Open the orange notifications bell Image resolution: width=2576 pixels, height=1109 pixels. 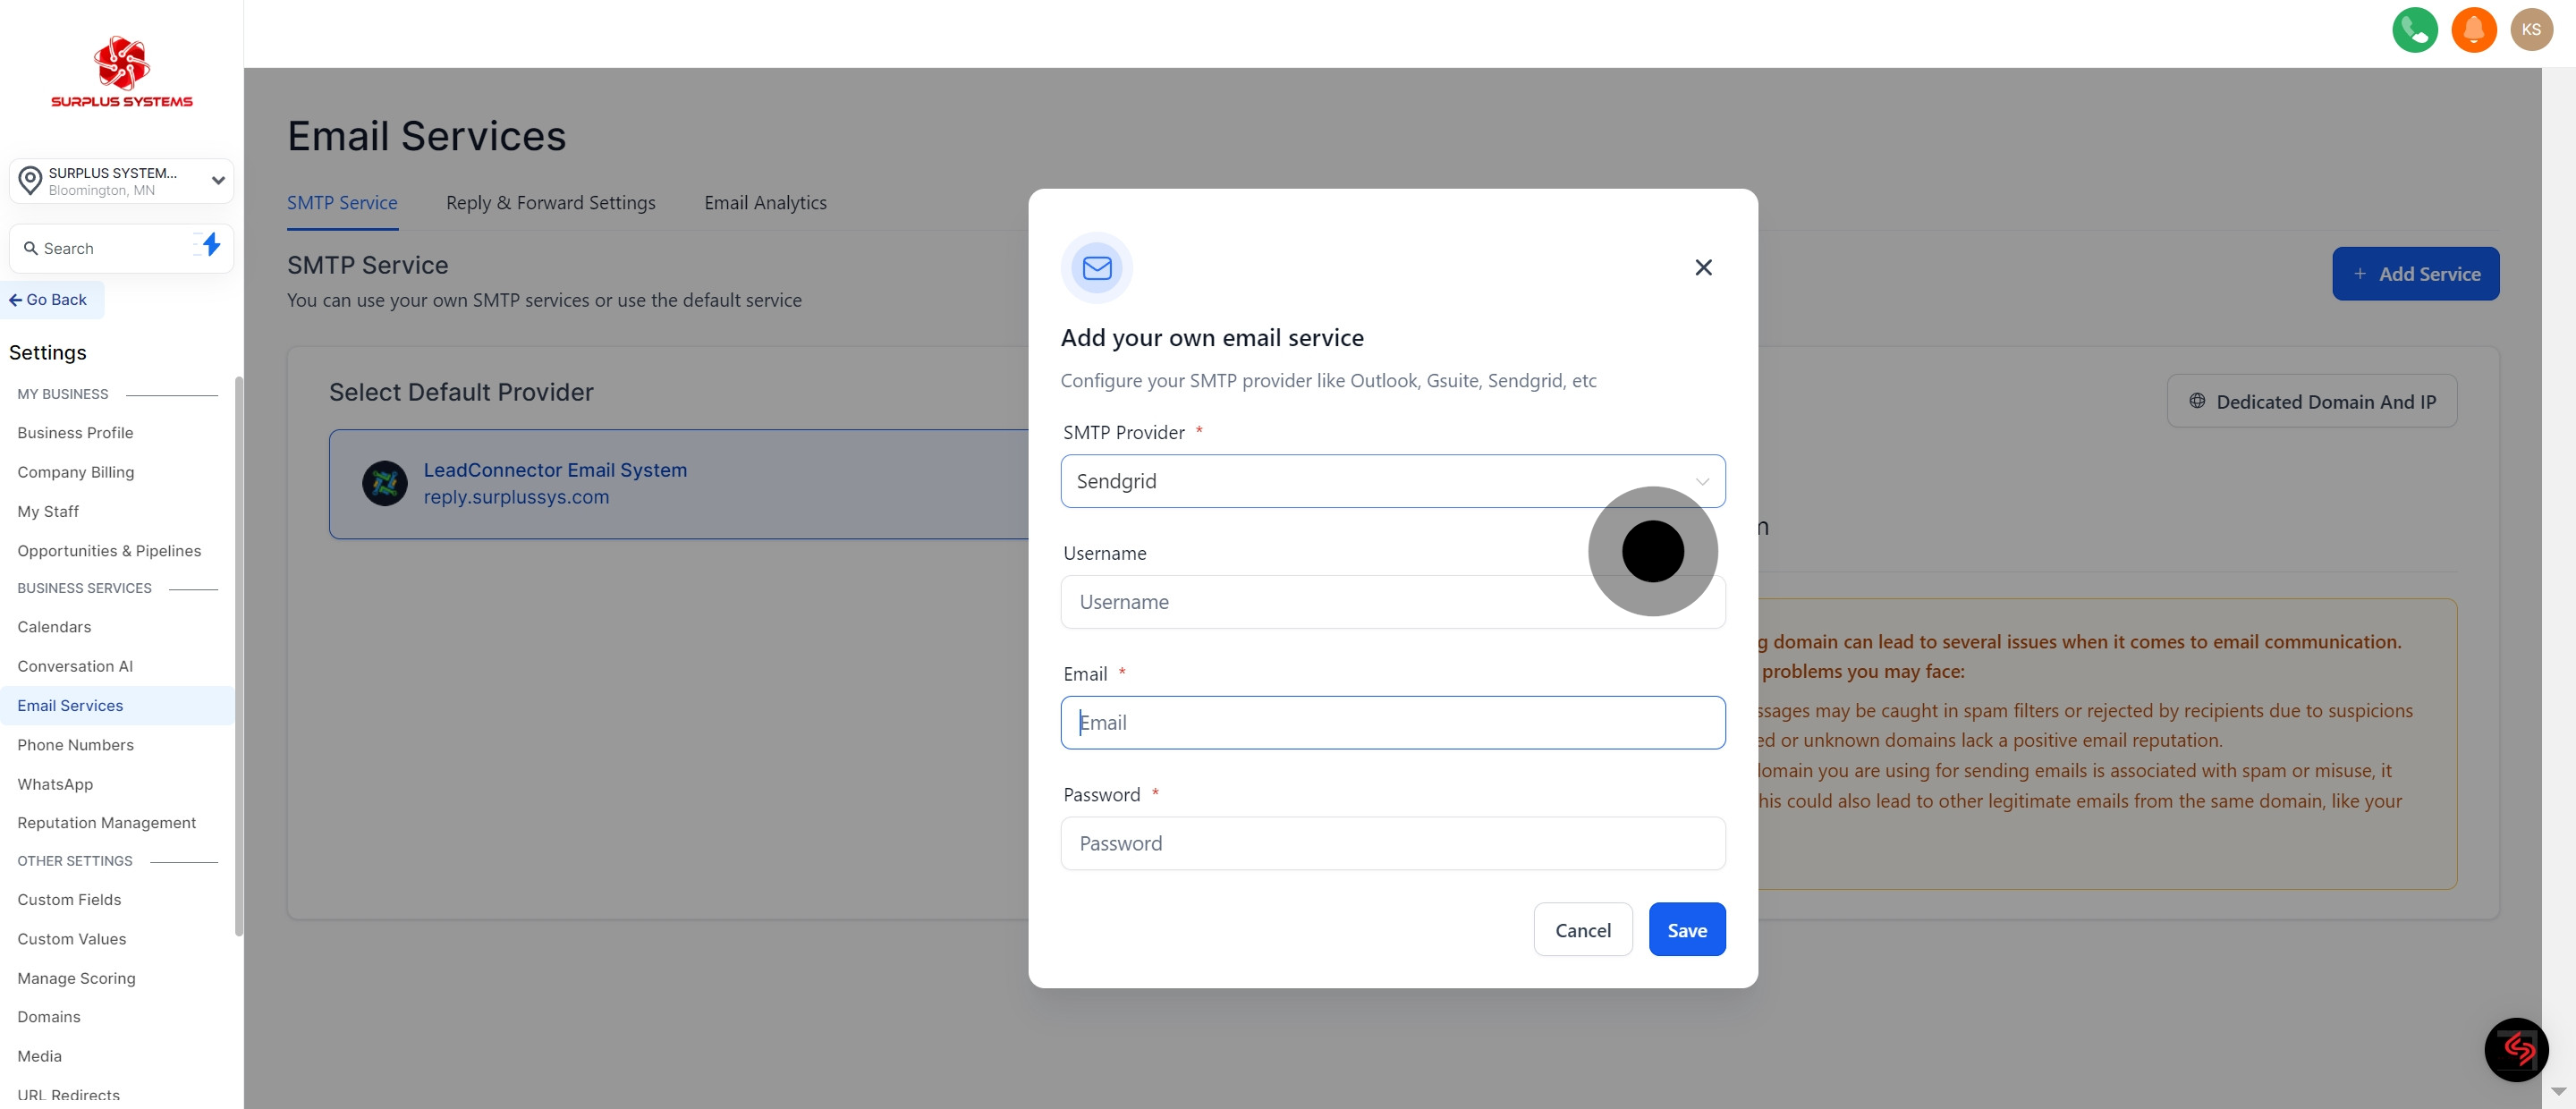coord(2473,30)
